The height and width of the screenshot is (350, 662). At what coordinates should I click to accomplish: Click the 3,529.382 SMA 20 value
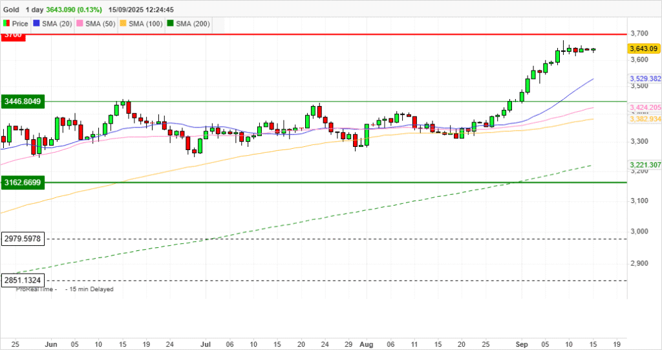click(645, 78)
